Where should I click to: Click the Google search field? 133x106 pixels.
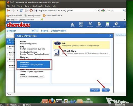tap(114, 11)
